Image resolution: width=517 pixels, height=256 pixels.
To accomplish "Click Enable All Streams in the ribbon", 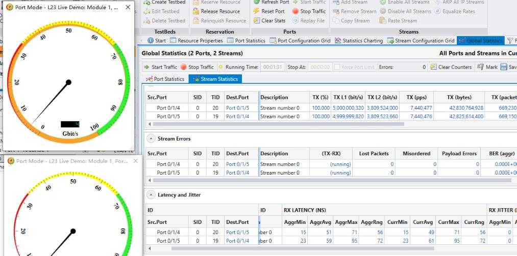I will tap(405, 2).
